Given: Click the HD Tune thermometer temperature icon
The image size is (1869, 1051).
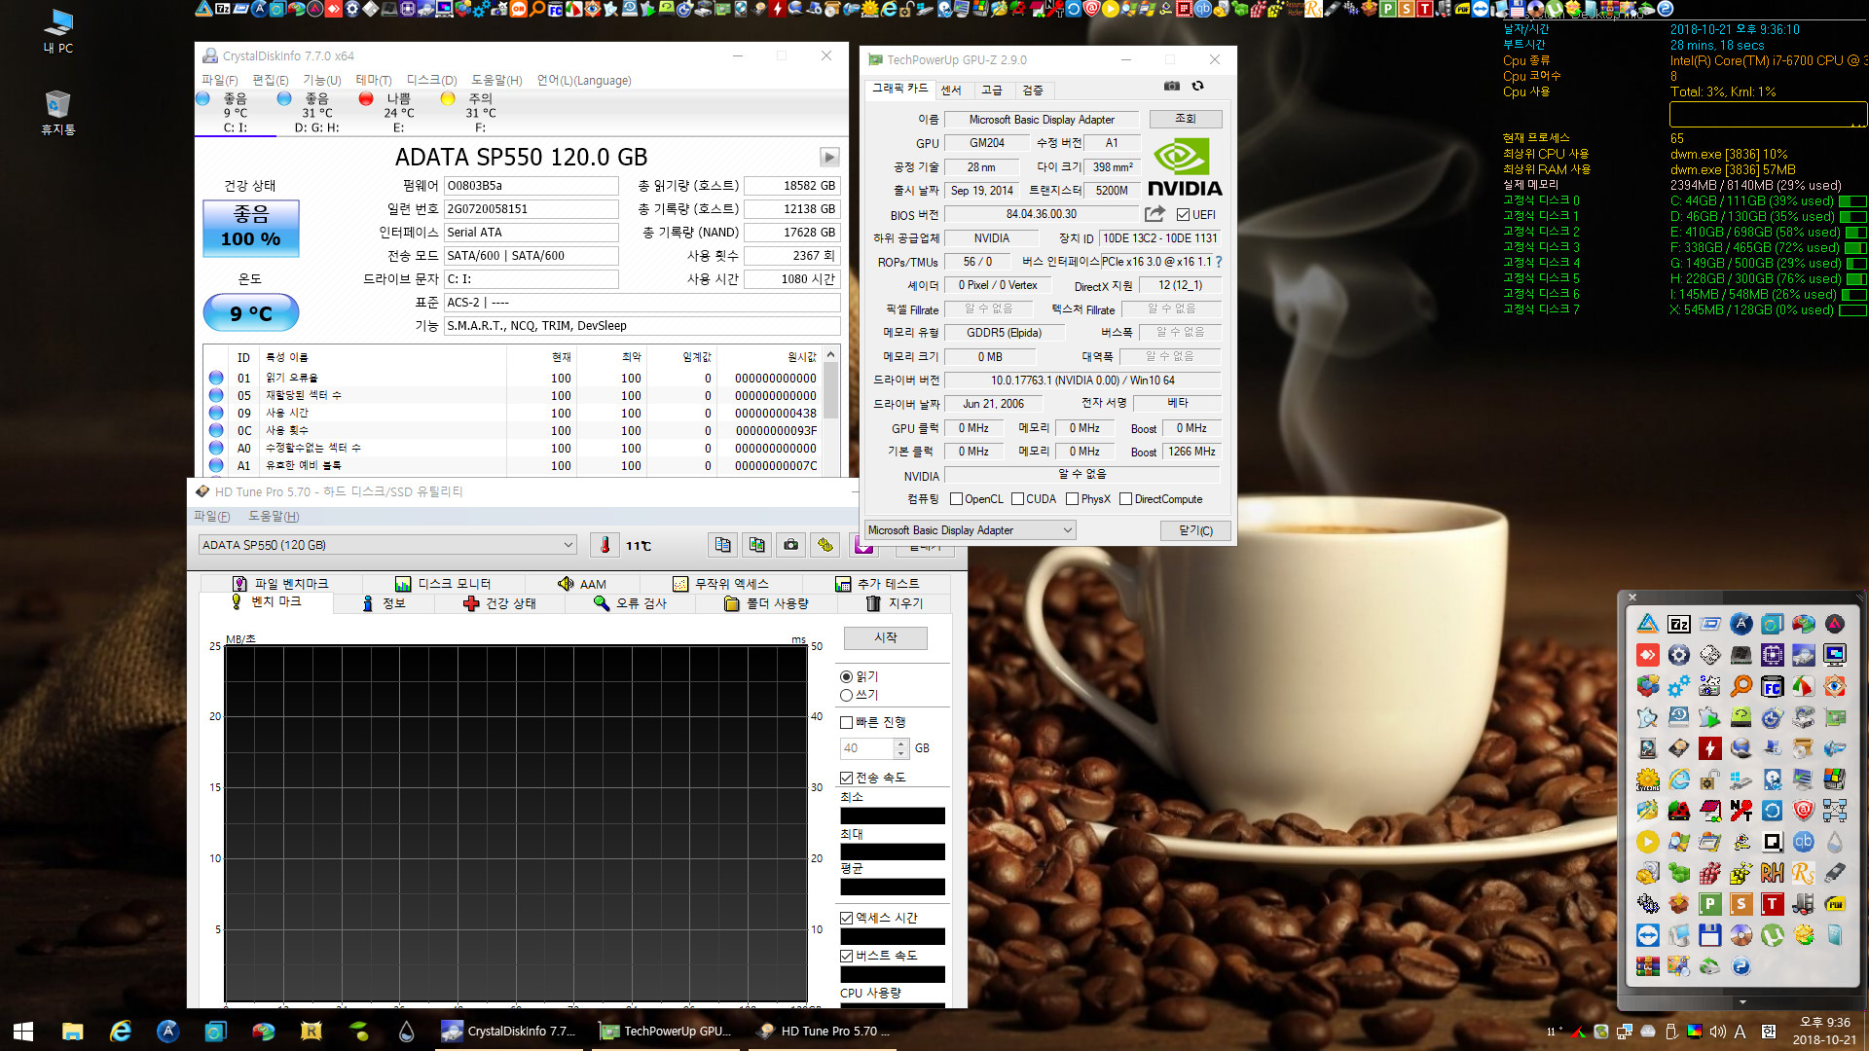Looking at the screenshot, I should (605, 545).
